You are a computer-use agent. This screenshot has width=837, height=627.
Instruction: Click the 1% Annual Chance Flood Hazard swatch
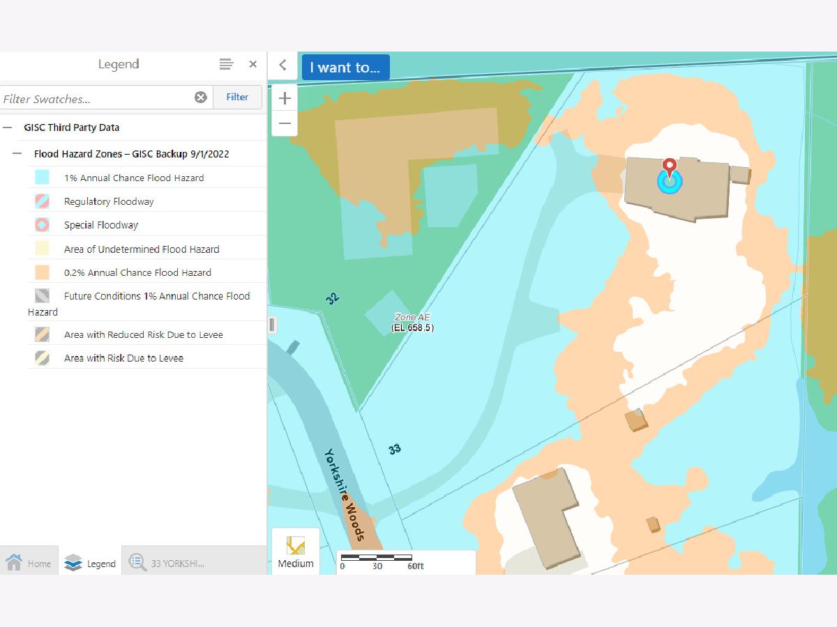point(42,178)
